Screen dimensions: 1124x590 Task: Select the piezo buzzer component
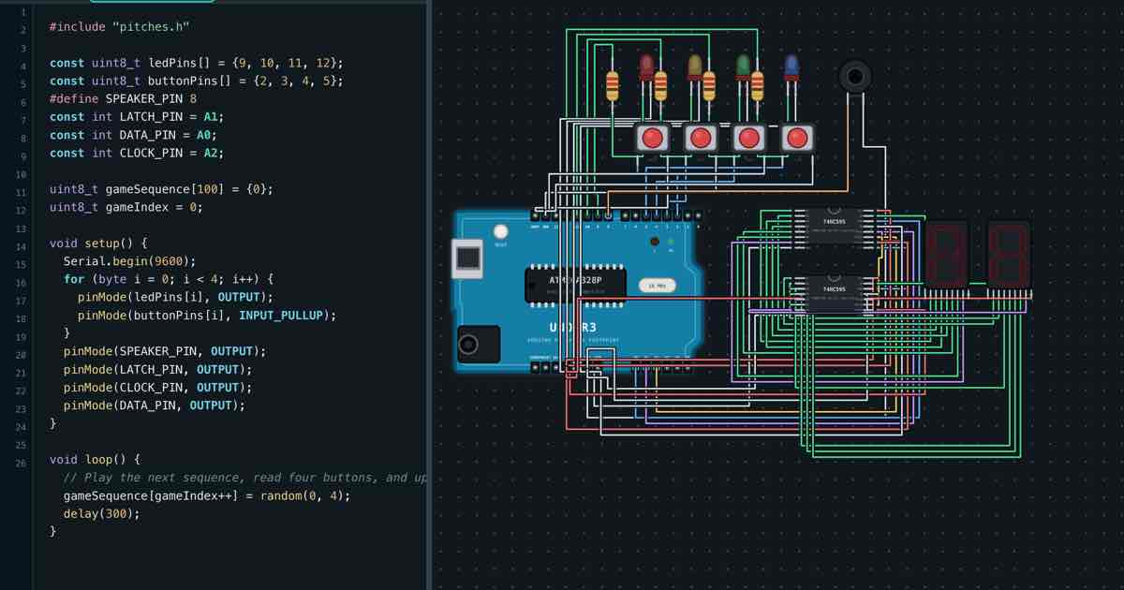(x=854, y=77)
